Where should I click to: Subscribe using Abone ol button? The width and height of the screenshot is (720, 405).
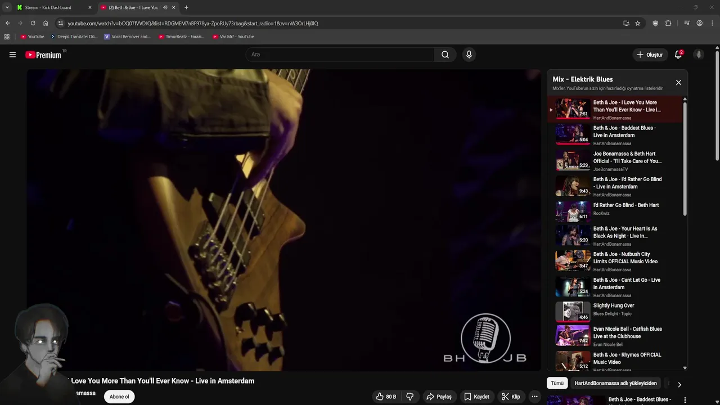tap(119, 397)
